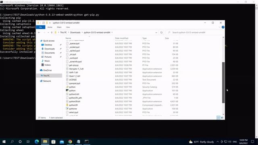Show hidden system tray icons
This screenshot has width=258, height=145.
point(218,141)
